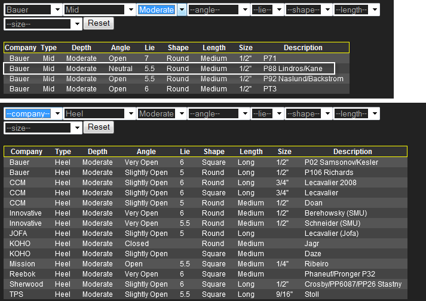Click Description header in bottom table
The image size is (426, 301).
(x=353, y=152)
